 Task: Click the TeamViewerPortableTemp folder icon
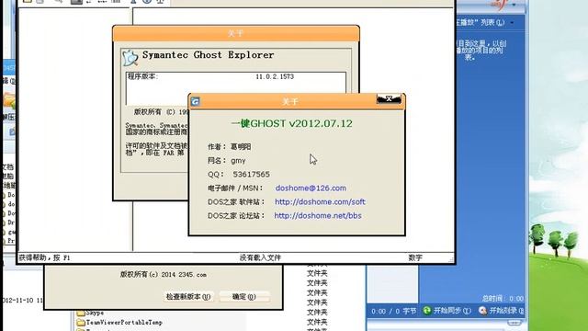click(x=80, y=323)
